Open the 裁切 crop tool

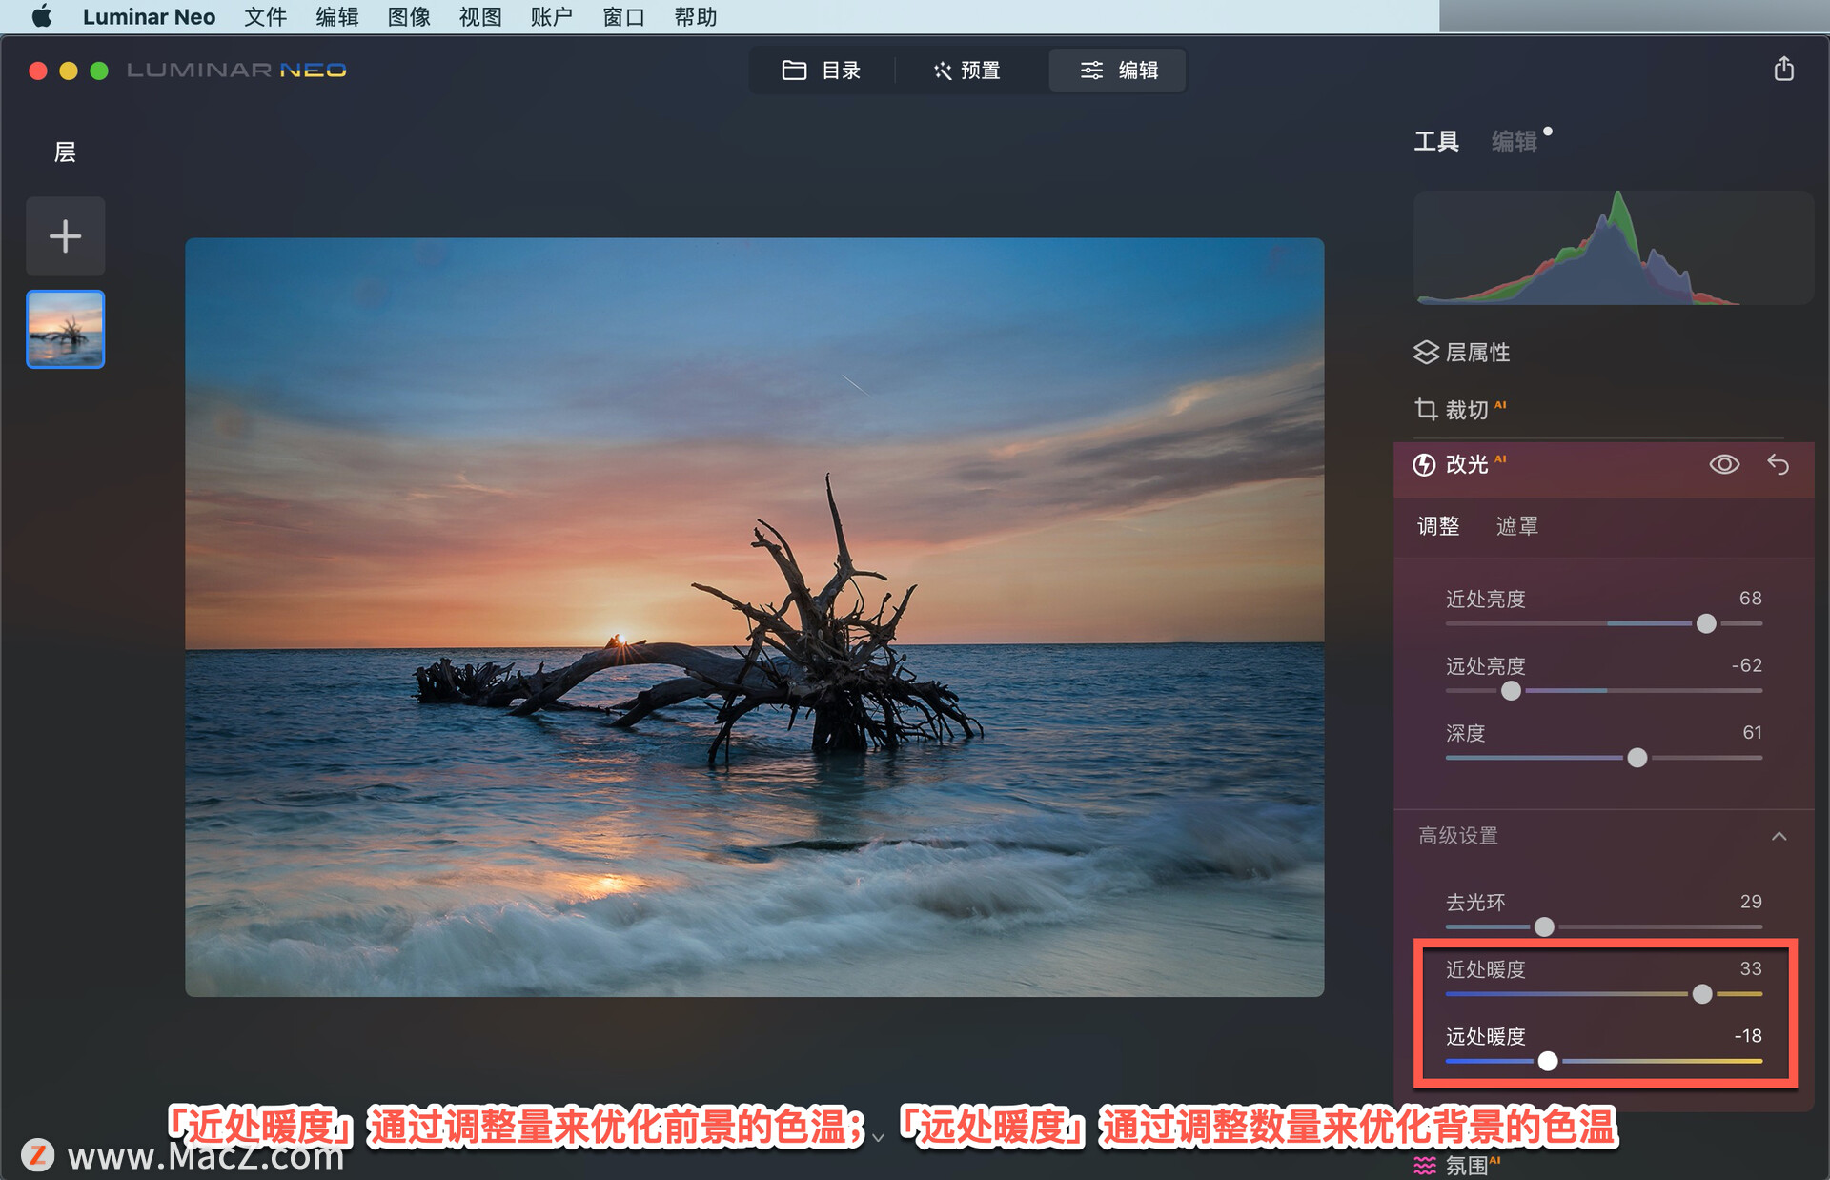coord(1466,410)
